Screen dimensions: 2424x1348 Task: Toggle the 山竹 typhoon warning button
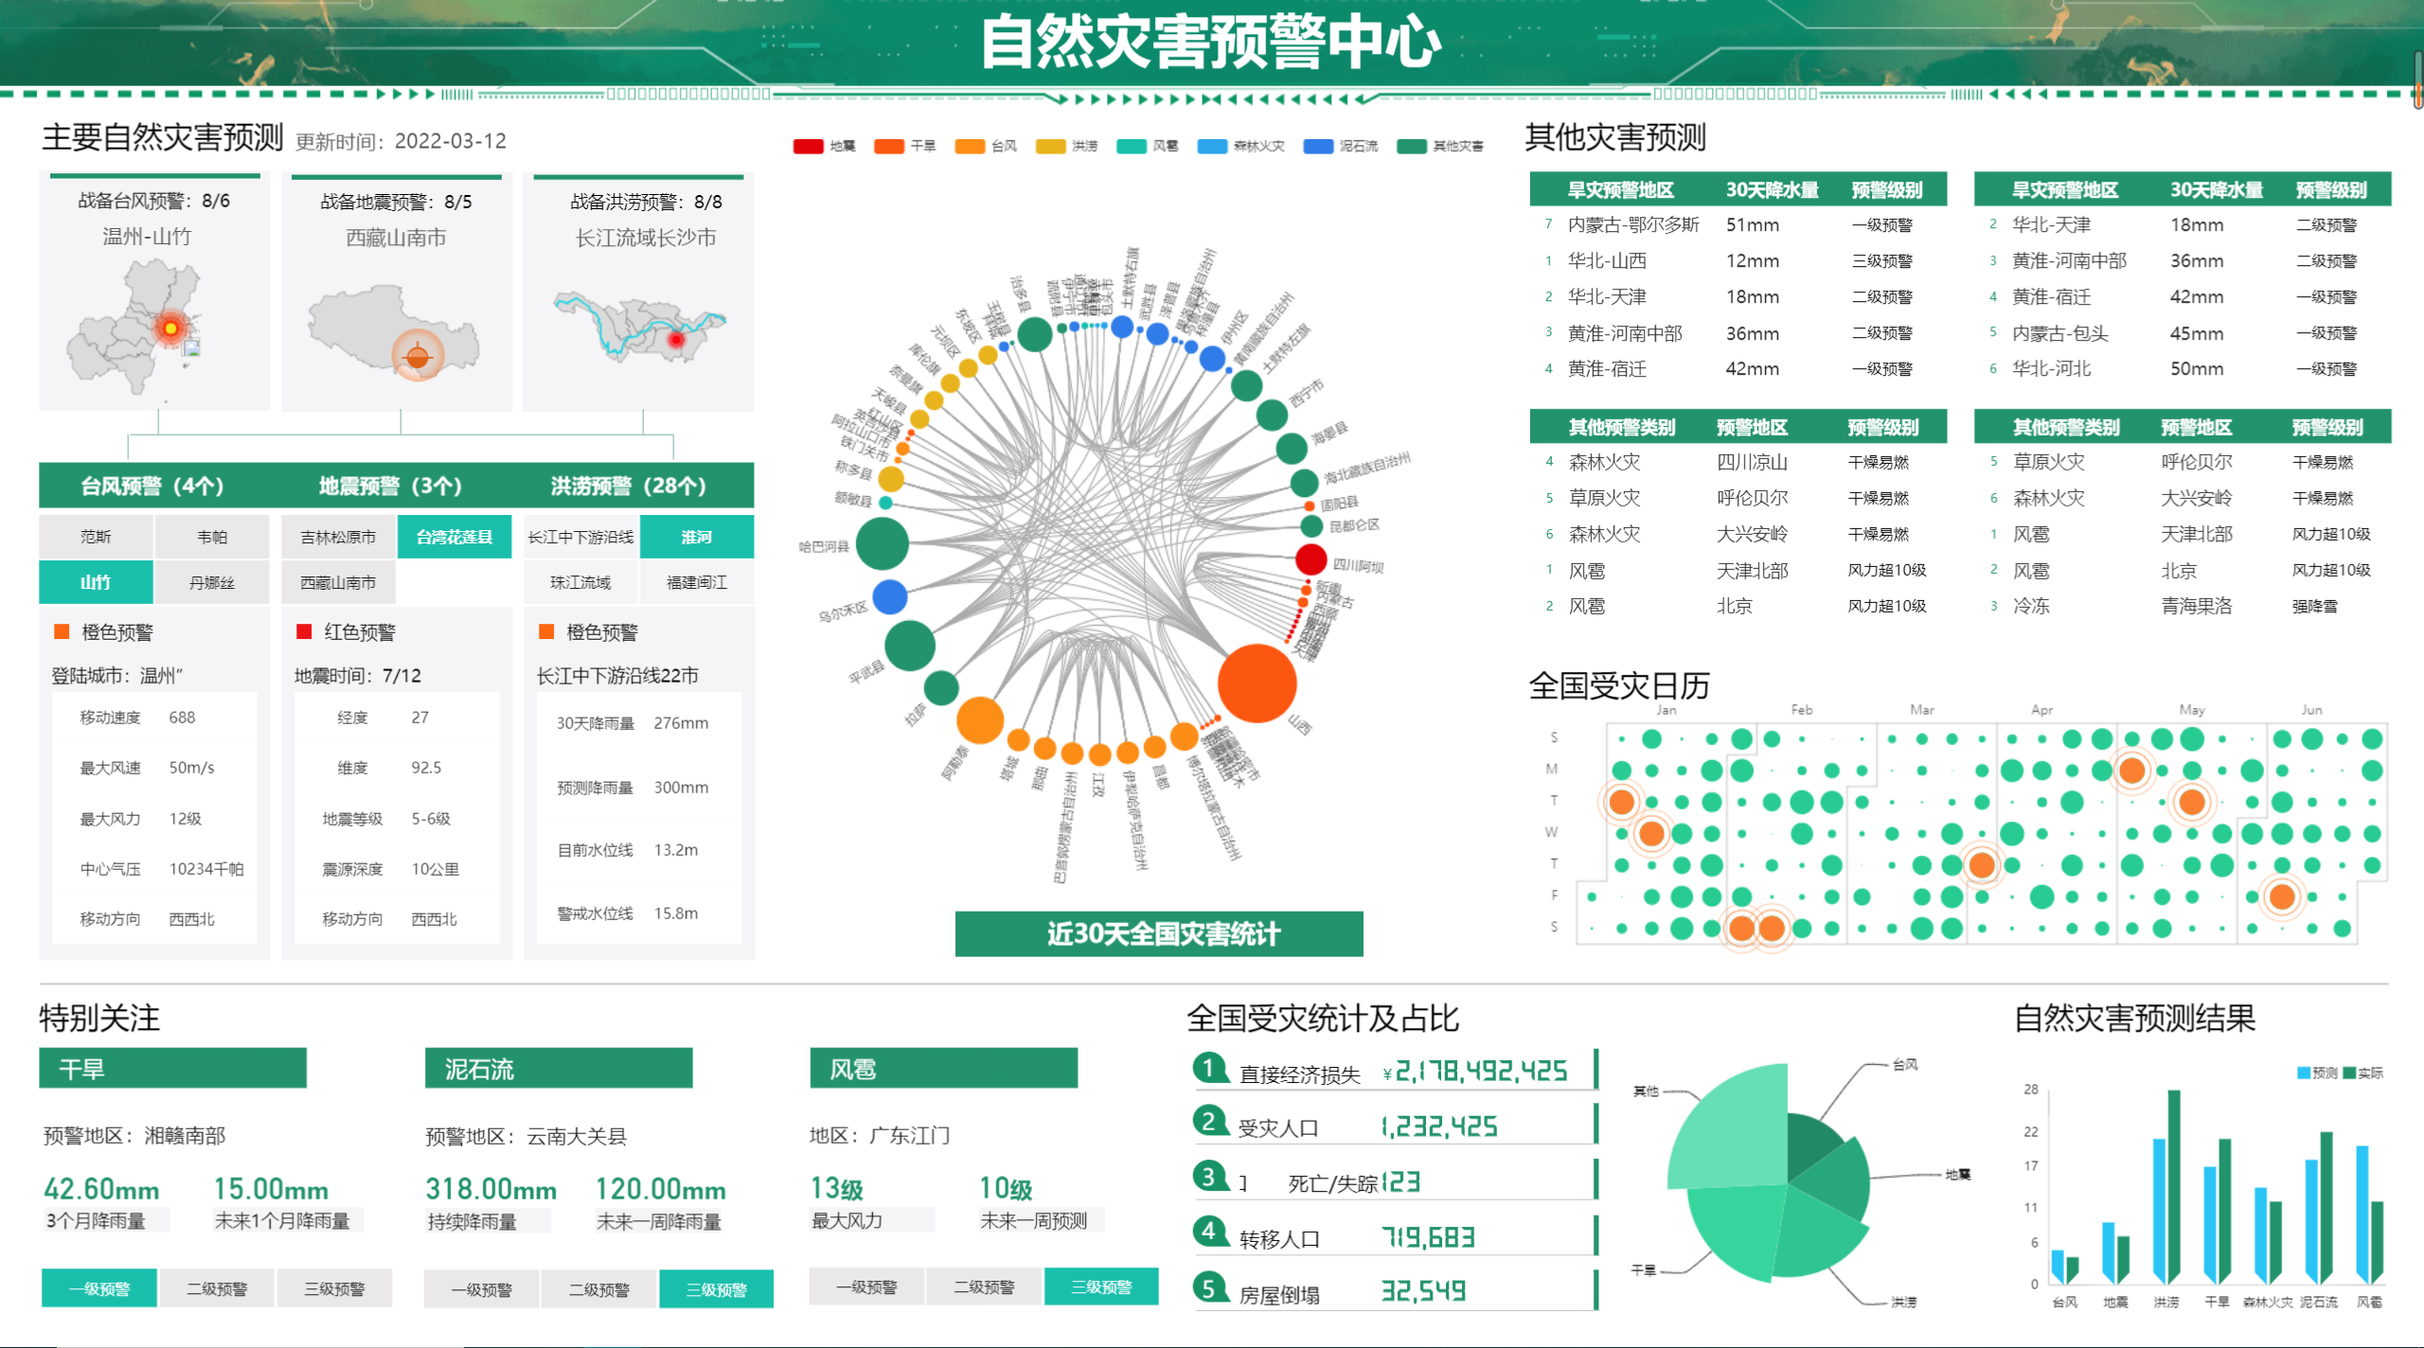coord(96,582)
